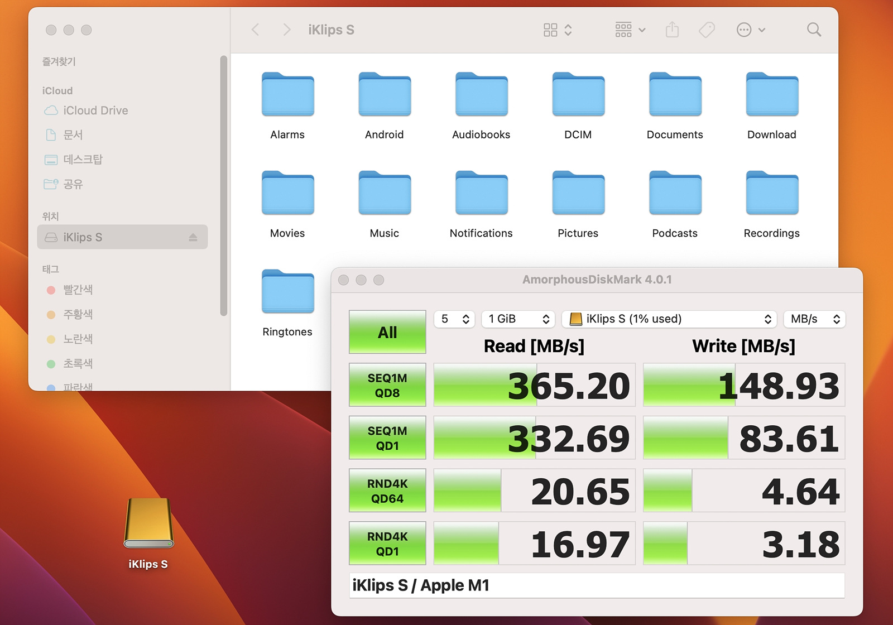Click the 3.18 write result
This screenshot has height=625, width=893.
[x=743, y=544]
